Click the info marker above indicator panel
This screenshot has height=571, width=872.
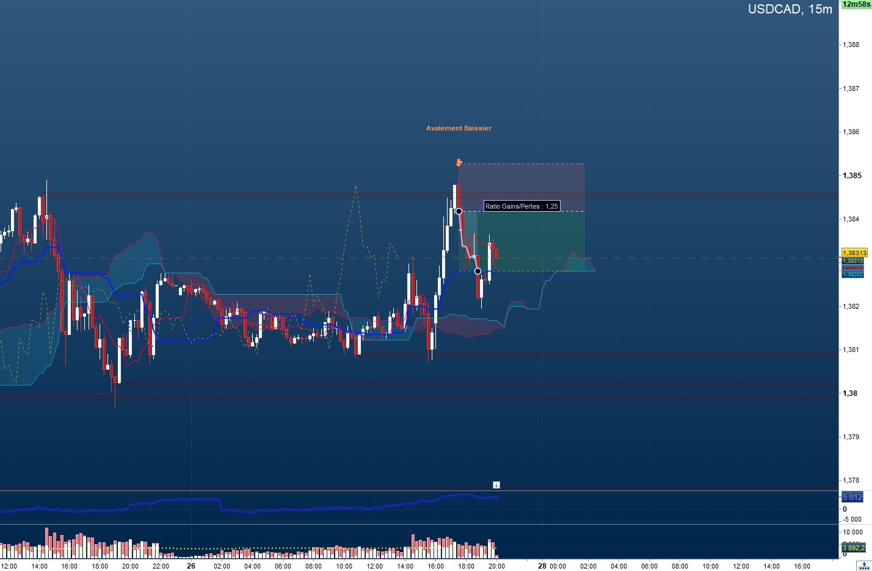pyautogui.click(x=496, y=485)
